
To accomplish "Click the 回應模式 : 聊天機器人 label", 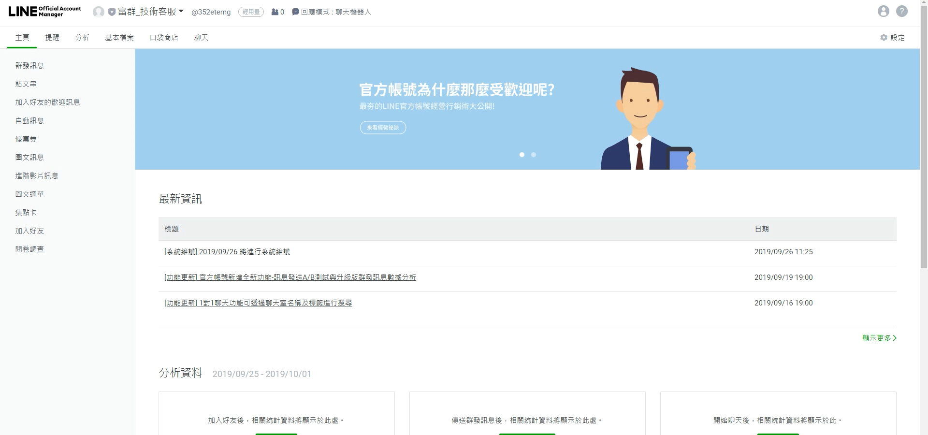I will [336, 12].
